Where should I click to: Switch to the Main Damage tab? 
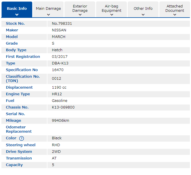pos(48,9)
